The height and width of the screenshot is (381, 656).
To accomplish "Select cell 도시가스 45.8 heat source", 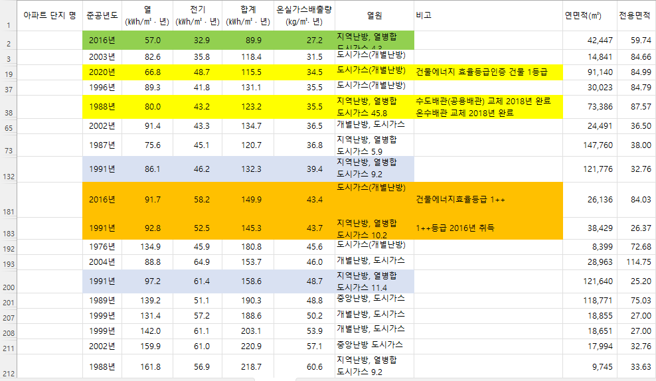I will click(x=374, y=107).
